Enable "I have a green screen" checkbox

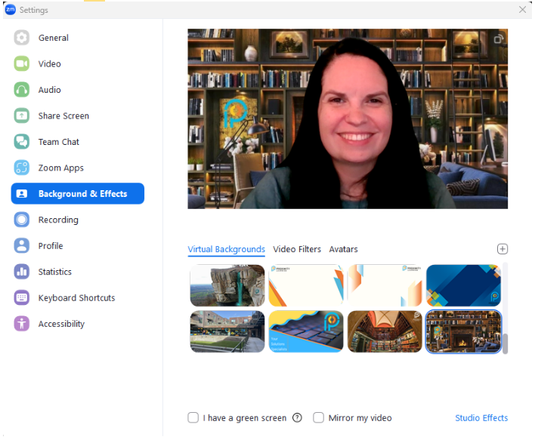(x=193, y=417)
